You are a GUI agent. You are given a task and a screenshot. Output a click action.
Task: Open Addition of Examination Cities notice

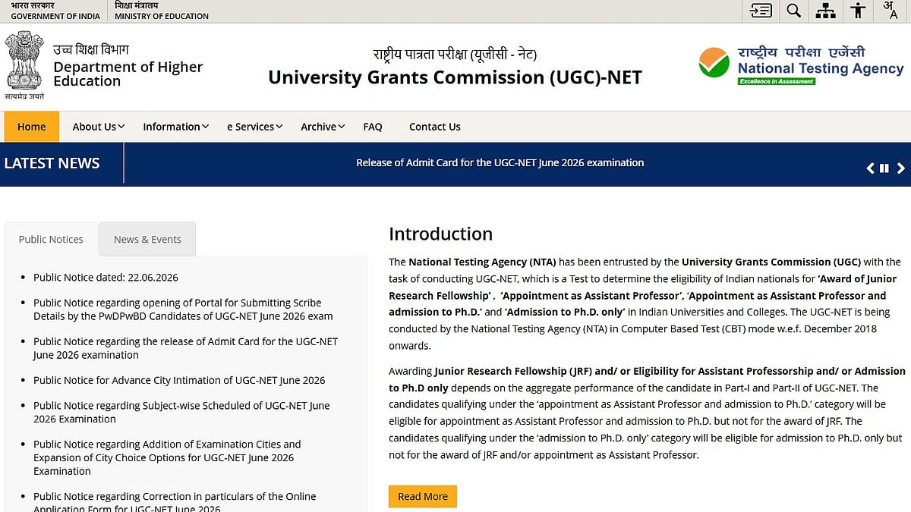click(x=167, y=457)
